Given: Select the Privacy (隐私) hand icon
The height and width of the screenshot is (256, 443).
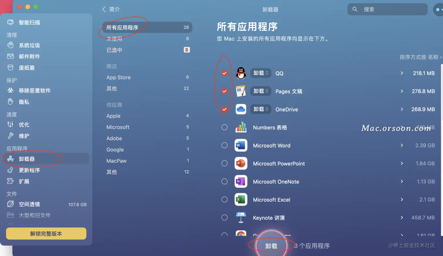Looking at the screenshot, I should click(11, 102).
